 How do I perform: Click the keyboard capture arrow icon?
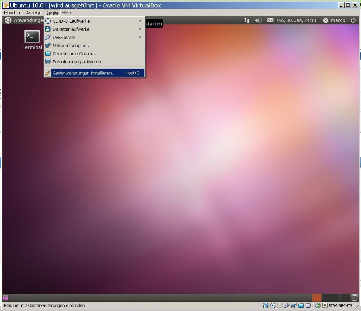pos(325,306)
